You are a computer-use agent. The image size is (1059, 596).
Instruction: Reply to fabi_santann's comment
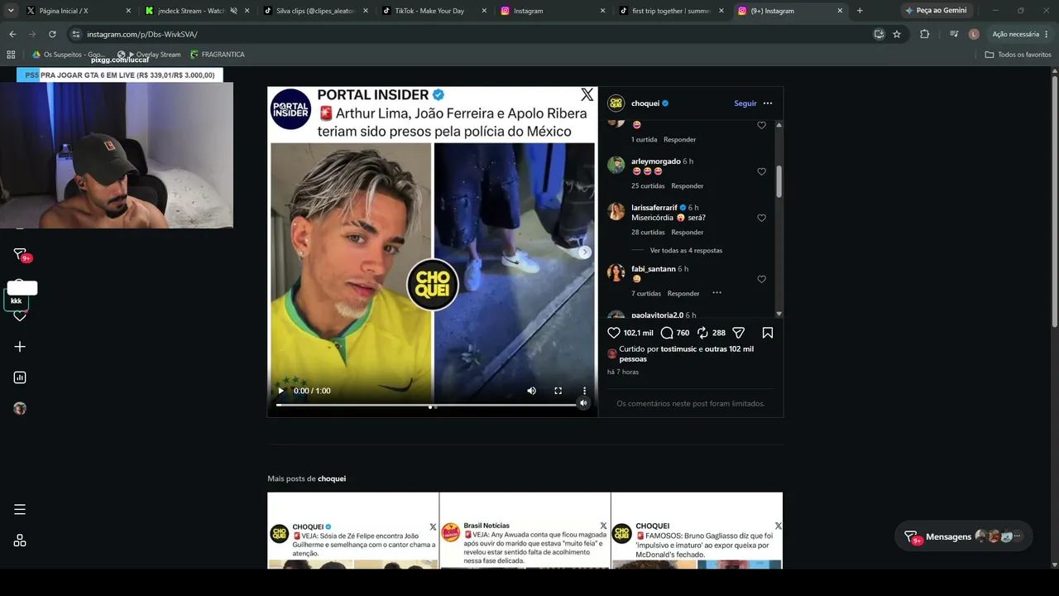pos(683,294)
